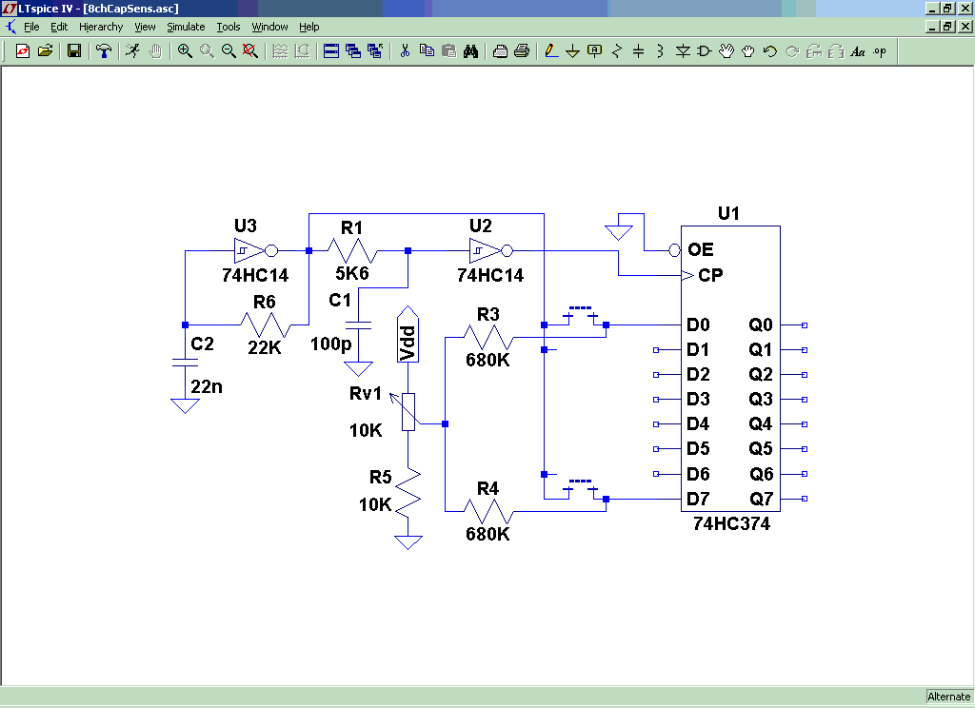The height and width of the screenshot is (708, 975).
Task: Select the Drag closed-hand tool
Action: click(748, 51)
